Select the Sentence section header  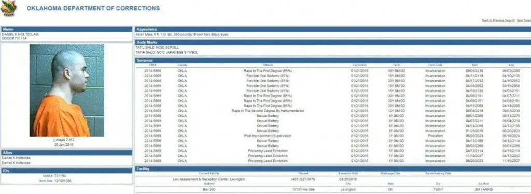click(x=333, y=60)
